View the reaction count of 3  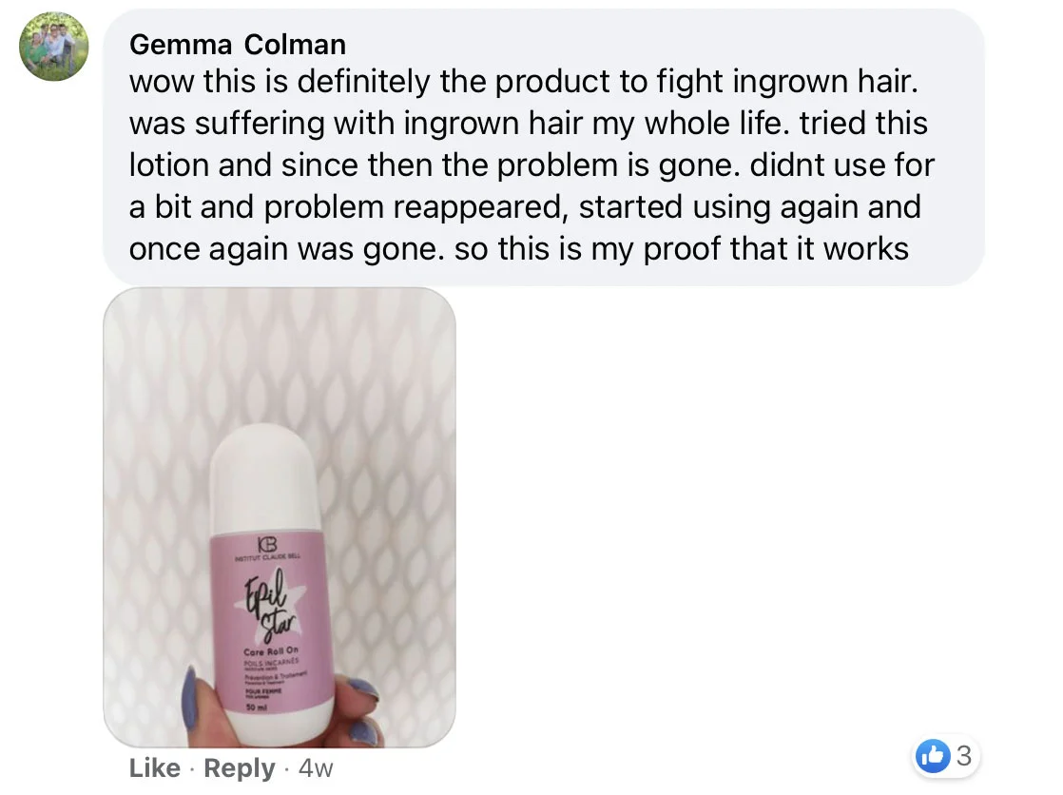(x=964, y=755)
